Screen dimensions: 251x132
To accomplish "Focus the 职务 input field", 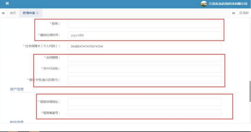I will (x=144, y=24).
